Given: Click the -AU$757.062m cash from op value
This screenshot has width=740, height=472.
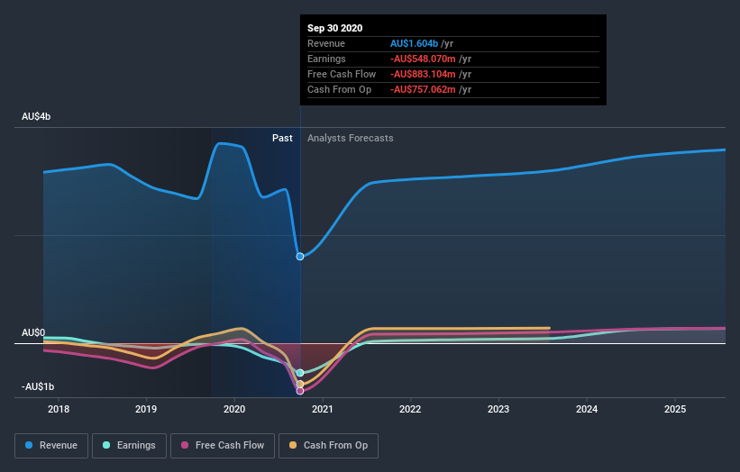Looking at the screenshot, I should (x=423, y=89).
